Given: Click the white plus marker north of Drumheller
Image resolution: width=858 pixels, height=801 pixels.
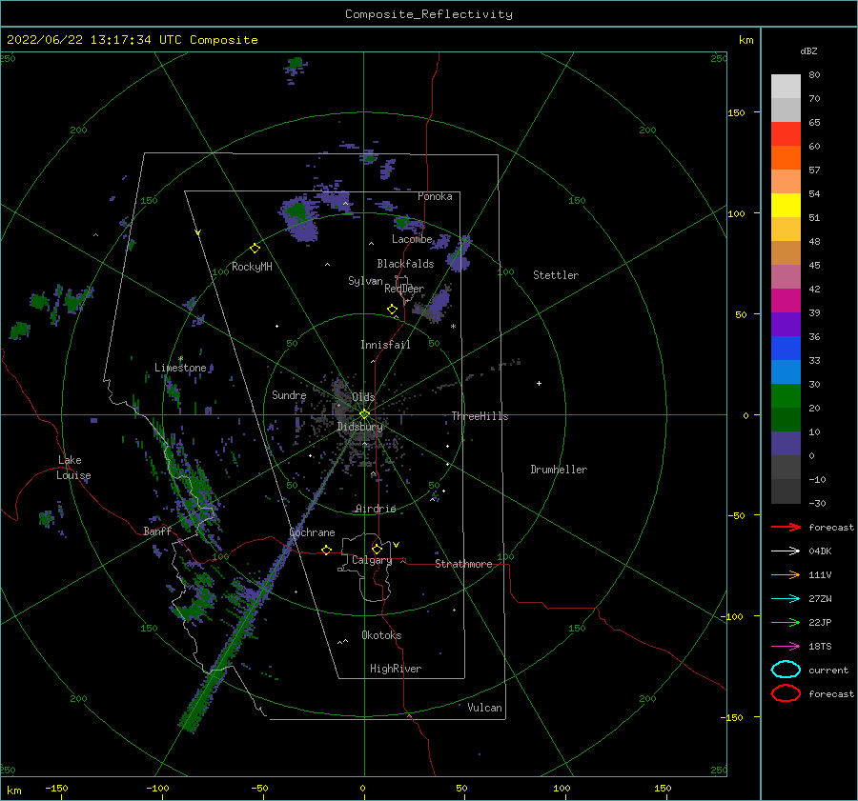Looking at the screenshot, I should (539, 383).
